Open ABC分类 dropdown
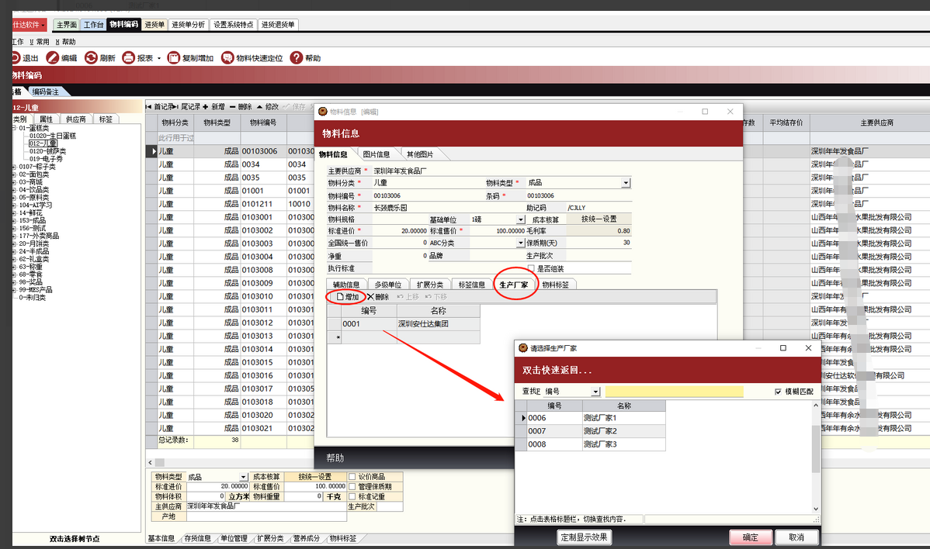The image size is (930, 549). point(521,243)
